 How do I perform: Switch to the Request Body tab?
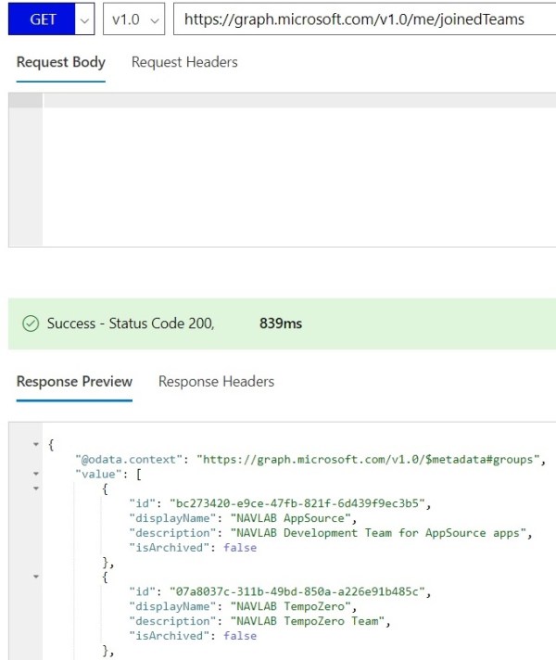[61, 62]
